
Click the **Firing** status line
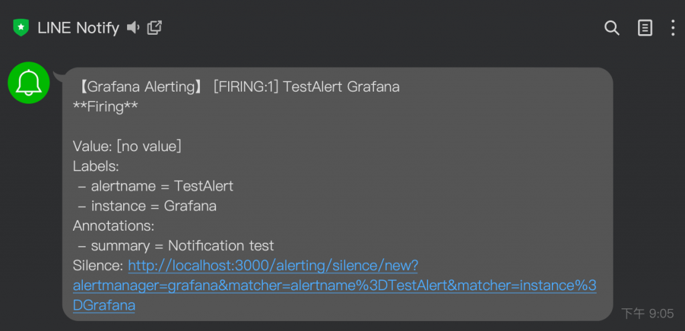click(x=105, y=107)
